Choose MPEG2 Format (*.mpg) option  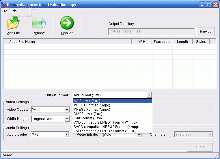click(112, 109)
